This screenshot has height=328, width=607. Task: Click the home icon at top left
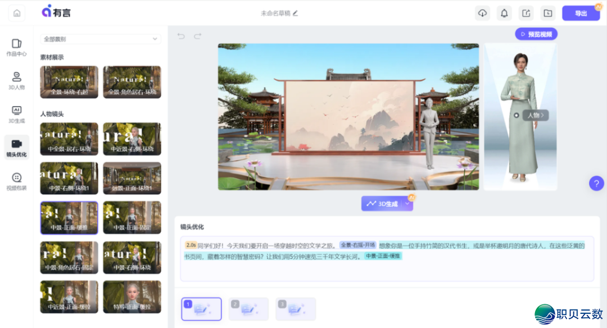tap(16, 12)
